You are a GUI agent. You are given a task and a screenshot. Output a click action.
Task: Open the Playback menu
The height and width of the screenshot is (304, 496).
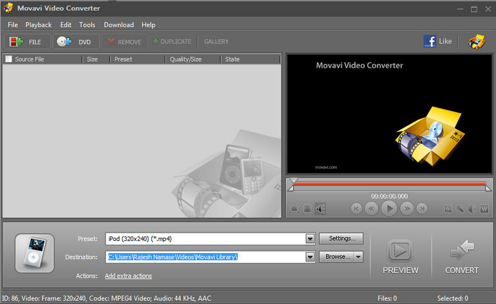pos(39,24)
